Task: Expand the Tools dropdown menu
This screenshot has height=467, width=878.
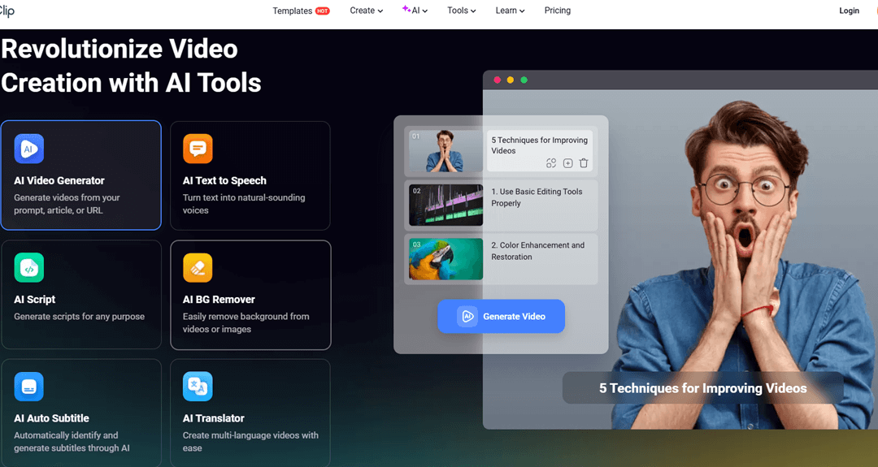Action: (462, 11)
